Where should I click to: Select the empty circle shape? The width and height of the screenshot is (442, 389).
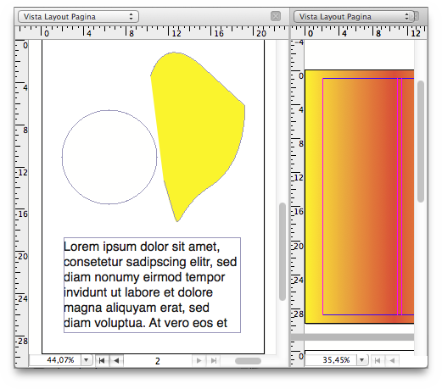click(109, 157)
